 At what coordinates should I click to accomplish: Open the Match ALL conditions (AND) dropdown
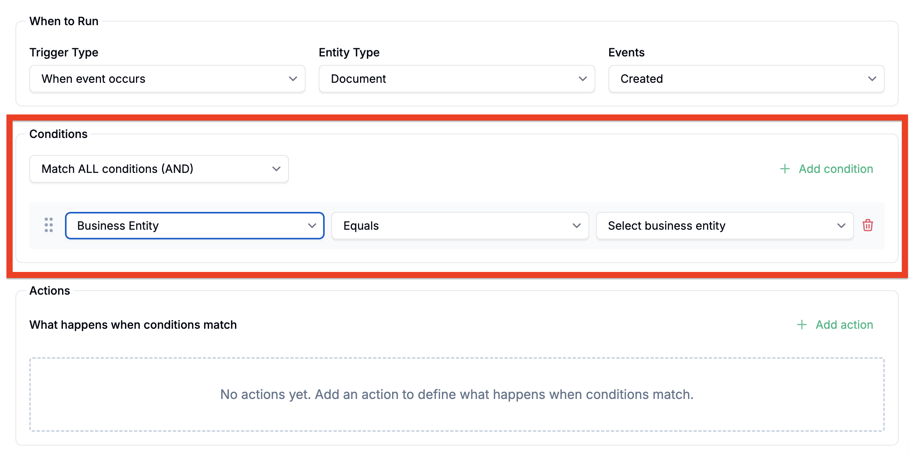[x=159, y=169]
